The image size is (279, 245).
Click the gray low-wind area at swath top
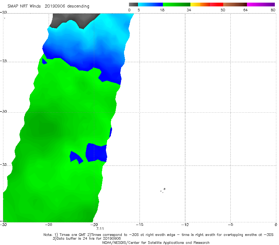coord(75,19)
